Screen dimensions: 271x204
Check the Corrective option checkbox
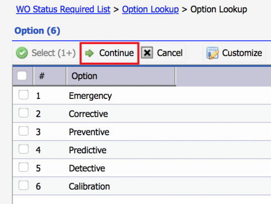[x=24, y=112]
